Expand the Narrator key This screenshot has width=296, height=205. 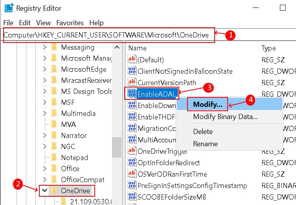pyautogui.click(x=44, y=136)
